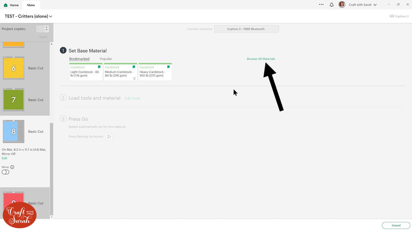Select the green mat 7 thumbnail
The width and height of the screenshot is (412, 231).
13,100
